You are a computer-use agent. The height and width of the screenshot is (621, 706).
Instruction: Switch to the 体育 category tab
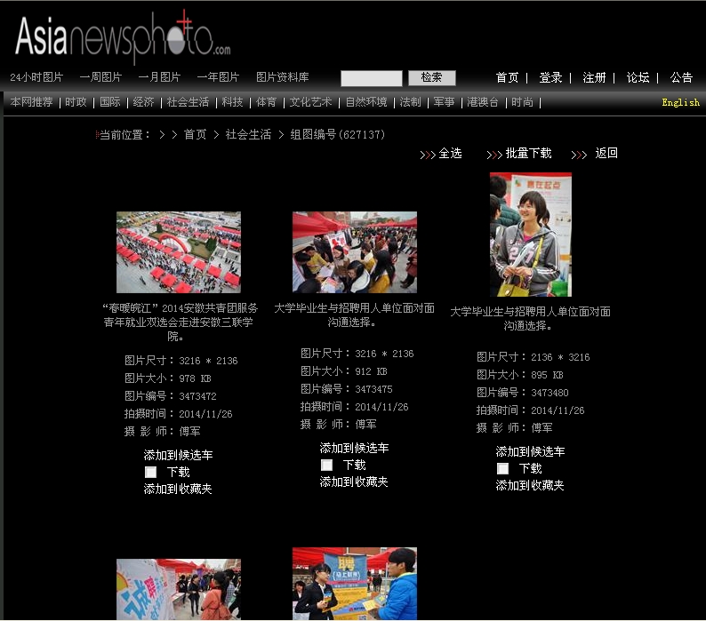point(266,102)
